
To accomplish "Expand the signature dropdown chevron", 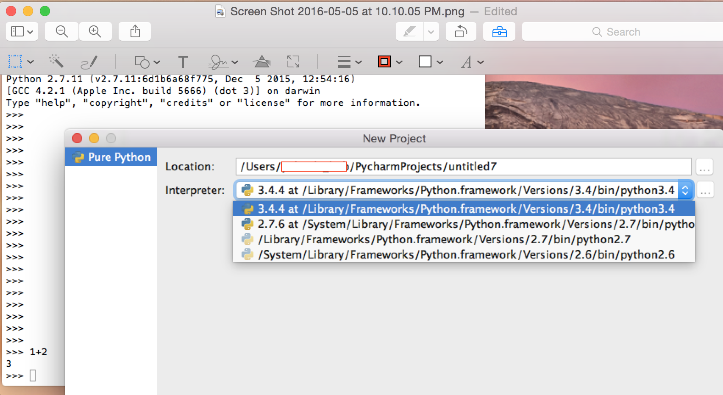I will [235, 62].
